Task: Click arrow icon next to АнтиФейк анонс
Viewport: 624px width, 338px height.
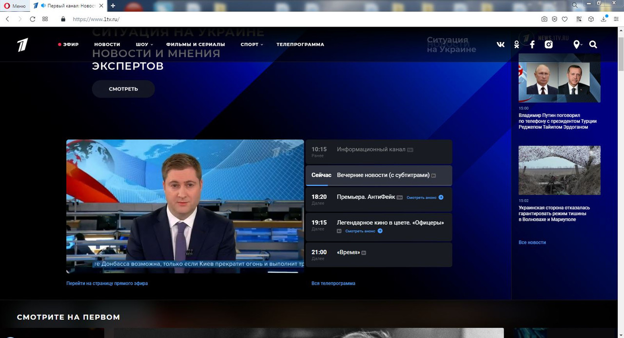Action: pyautogui.click(x=441, y=197)
